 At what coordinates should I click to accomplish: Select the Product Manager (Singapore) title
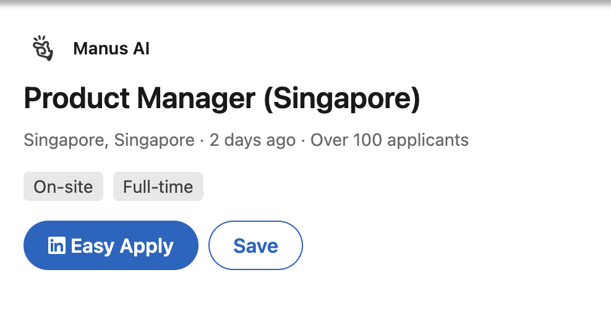point(222,98)
